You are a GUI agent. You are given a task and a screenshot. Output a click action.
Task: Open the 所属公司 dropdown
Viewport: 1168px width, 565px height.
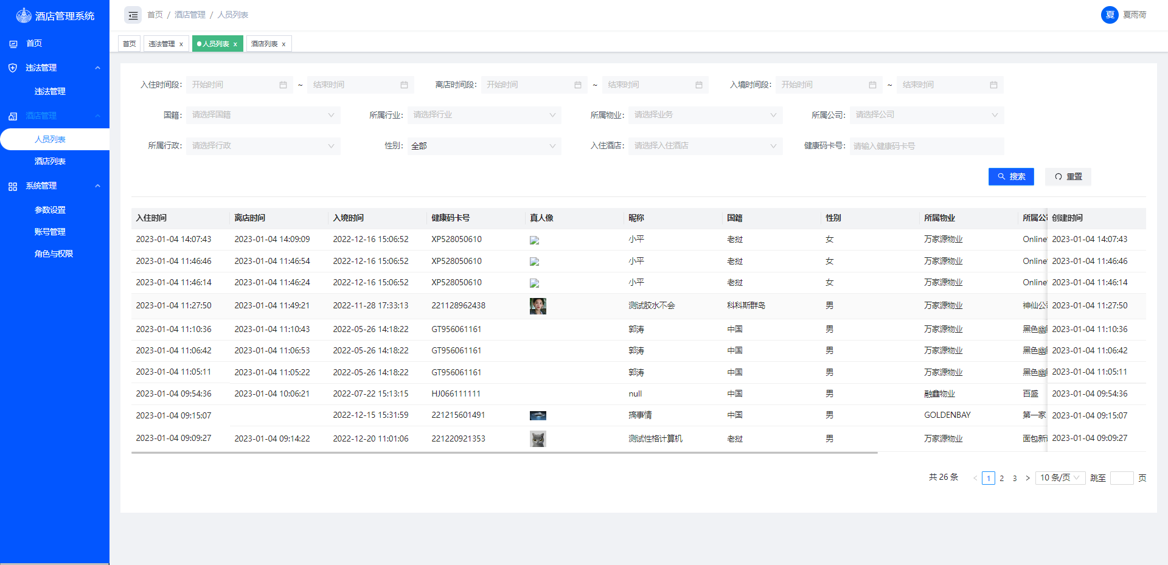coord(927,115)
